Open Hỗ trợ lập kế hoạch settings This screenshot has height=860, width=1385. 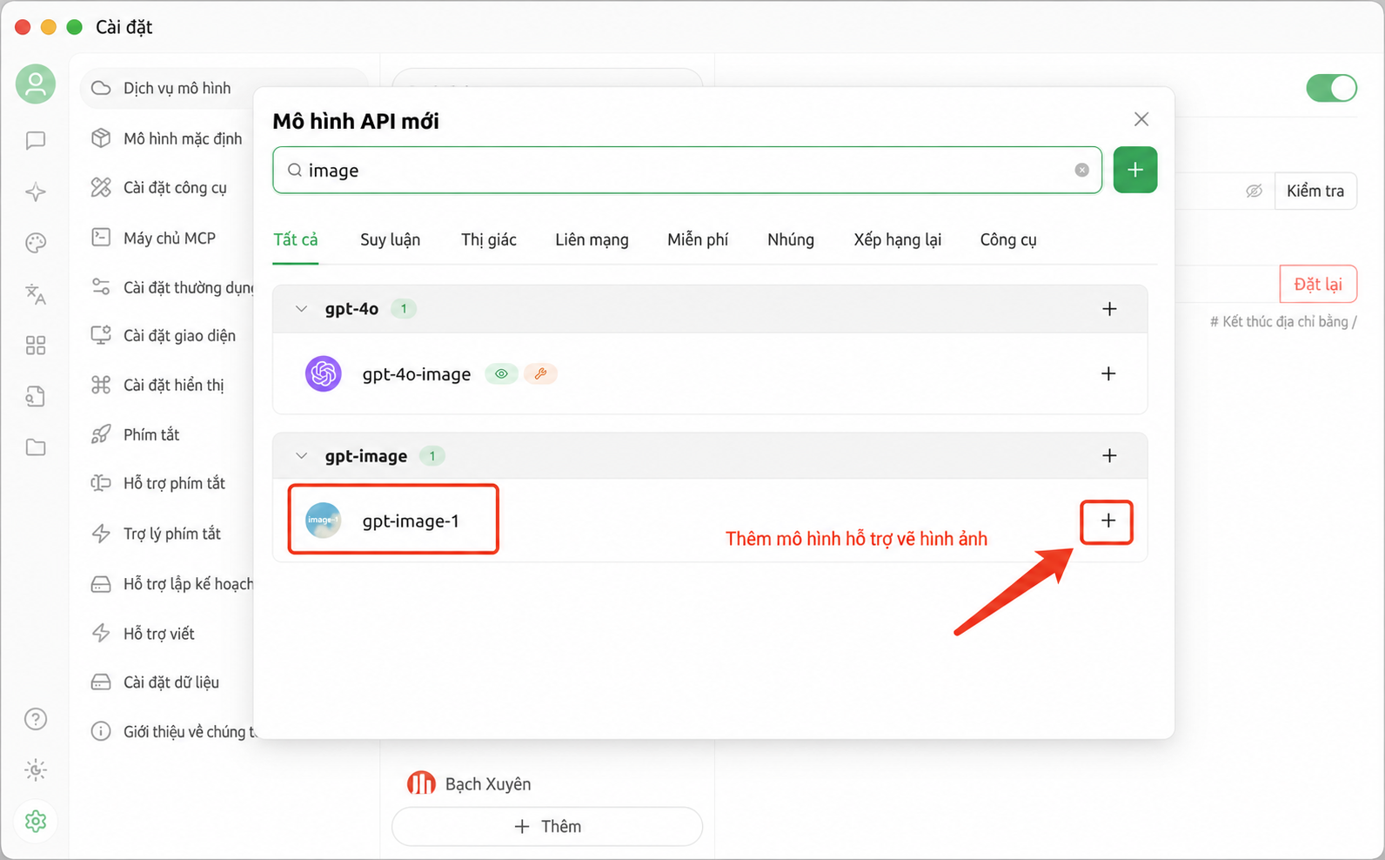(188, 583)
